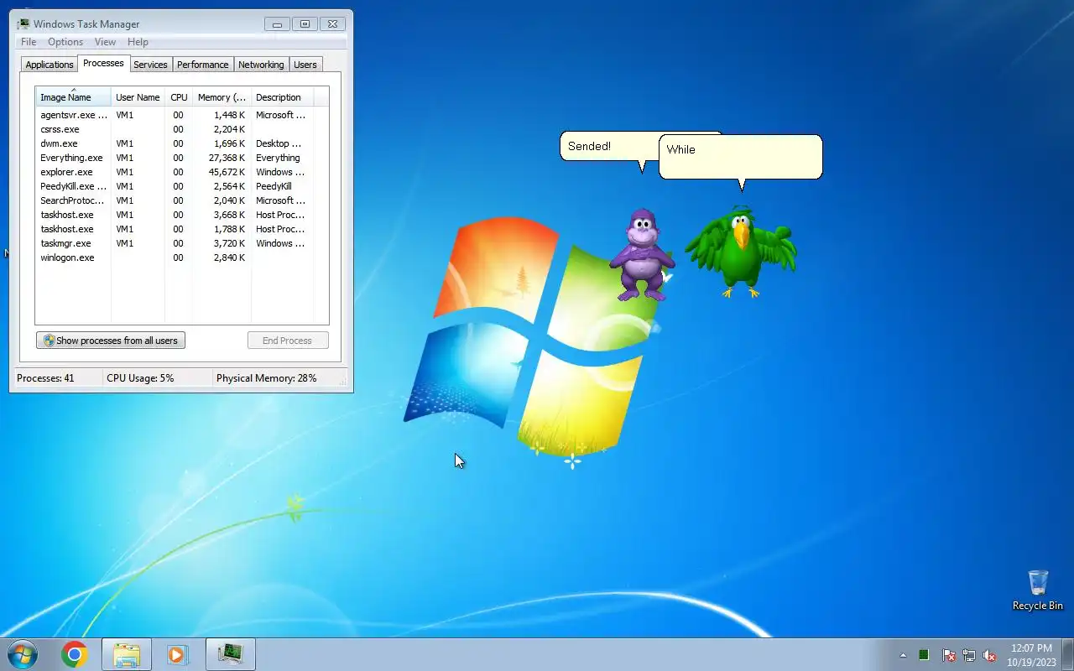Select the Processes tab

click(x=103, y=63)
